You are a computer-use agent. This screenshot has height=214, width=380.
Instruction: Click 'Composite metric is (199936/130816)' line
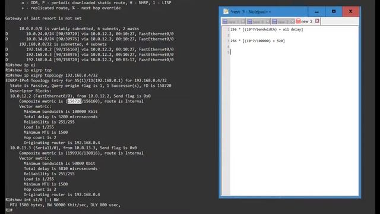coord(81,153)
